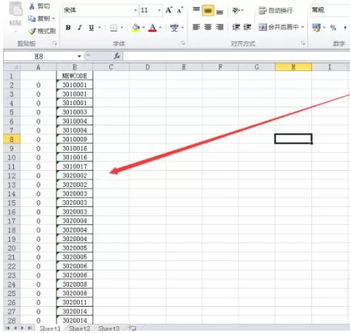Image resolution: width=350 pixels, height=333 pixels.
Task: Click the Name Box showing H8
Action: [x=39, y=56]
